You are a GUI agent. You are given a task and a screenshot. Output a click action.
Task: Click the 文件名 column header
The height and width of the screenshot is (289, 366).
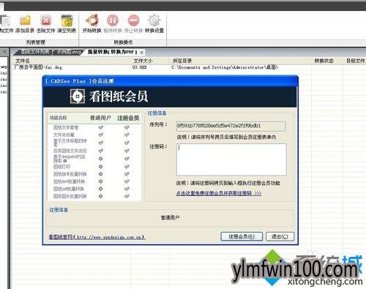point(23,61)
